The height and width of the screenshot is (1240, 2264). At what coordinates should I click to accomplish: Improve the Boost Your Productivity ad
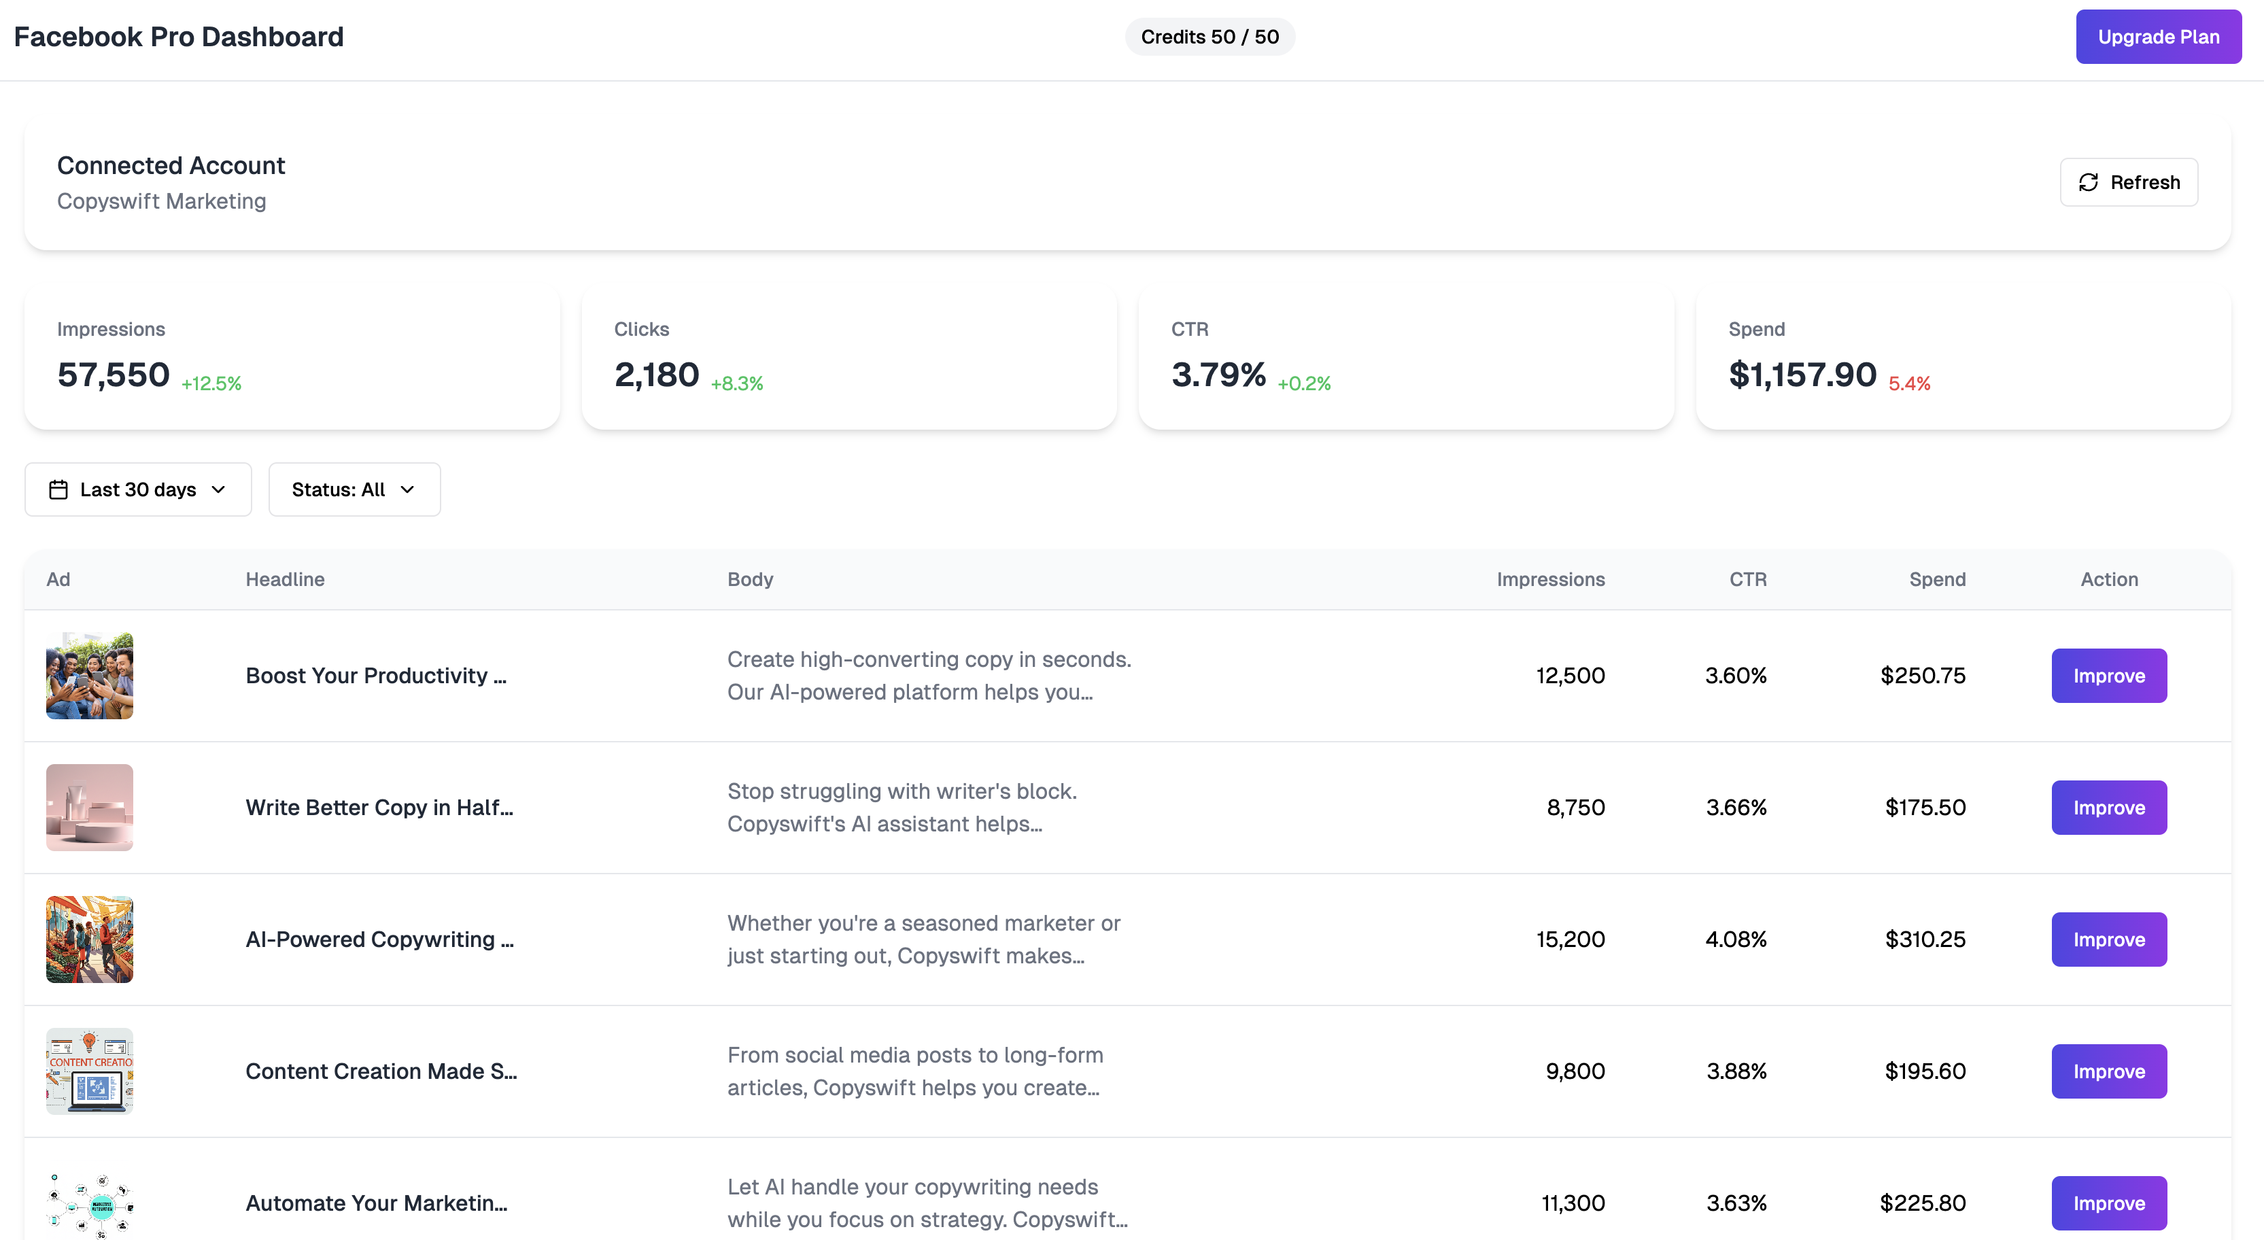point(2108,675)
